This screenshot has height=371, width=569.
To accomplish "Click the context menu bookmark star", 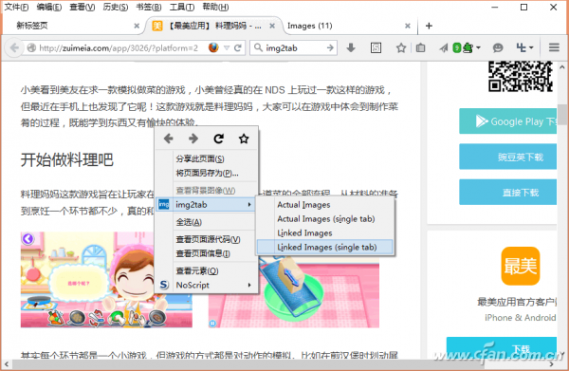I will pyautogui.click(x=244, y=139).
